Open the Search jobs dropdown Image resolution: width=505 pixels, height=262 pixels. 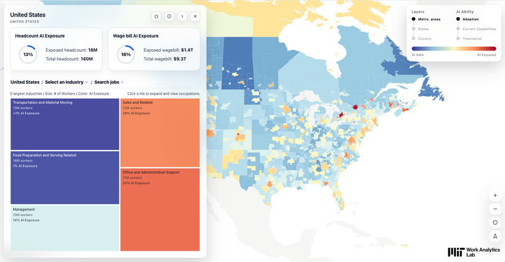pyautogui.click(x=109, y=82)
